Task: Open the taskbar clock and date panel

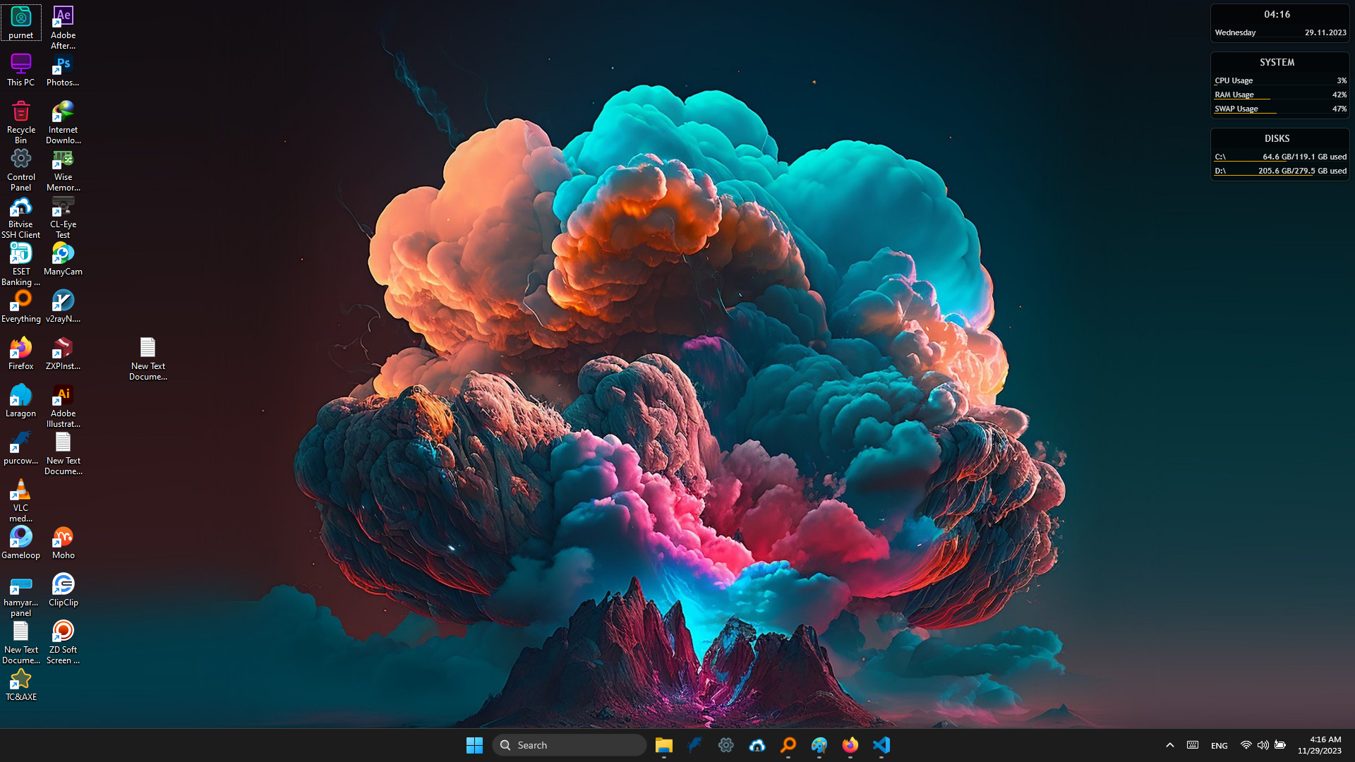Action: coord(1319,745)
